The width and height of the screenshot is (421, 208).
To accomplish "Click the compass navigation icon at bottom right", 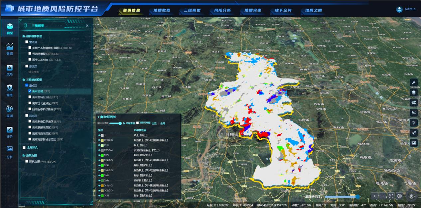I will [x=411, y=196].
